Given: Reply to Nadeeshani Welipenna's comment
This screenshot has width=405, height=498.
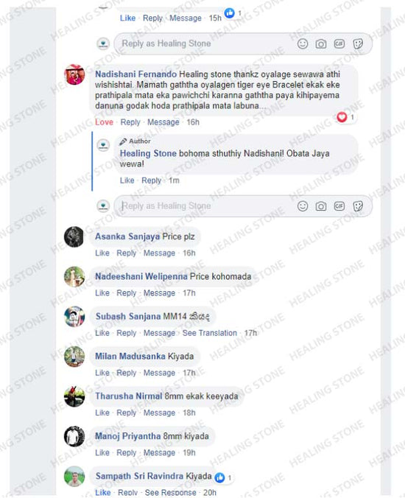Looking at the screenshot, I should 127,293.
